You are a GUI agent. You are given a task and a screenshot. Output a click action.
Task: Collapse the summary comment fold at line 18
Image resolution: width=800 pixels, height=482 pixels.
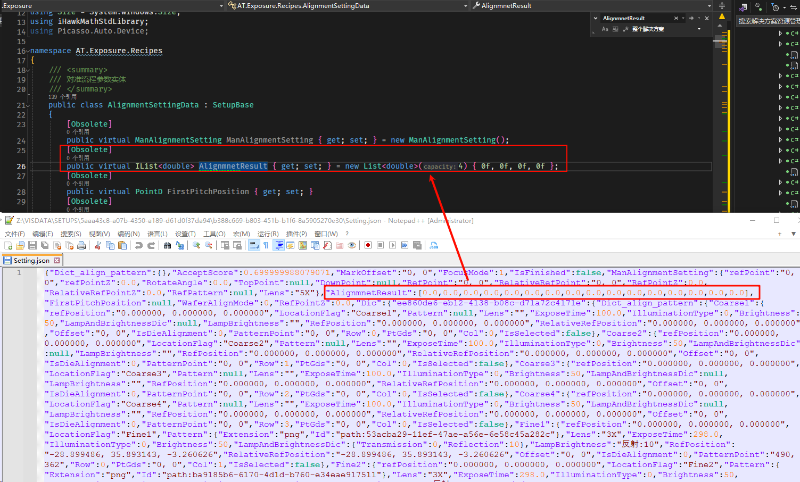(28, 70)
